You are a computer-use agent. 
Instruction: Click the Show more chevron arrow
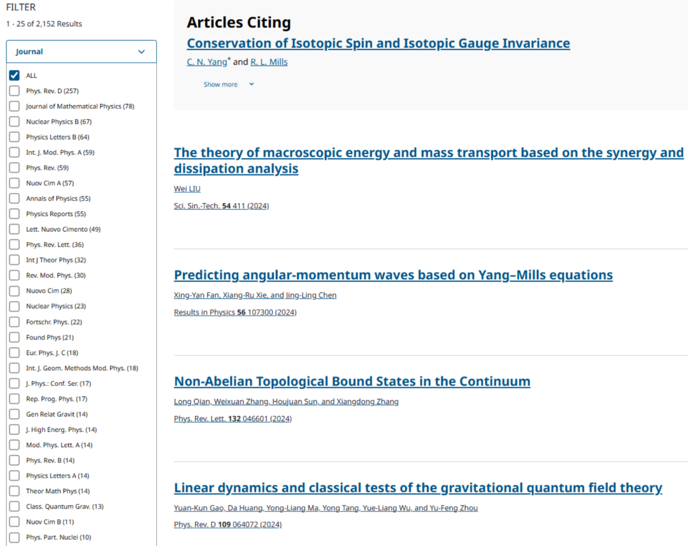pos(252,84)
